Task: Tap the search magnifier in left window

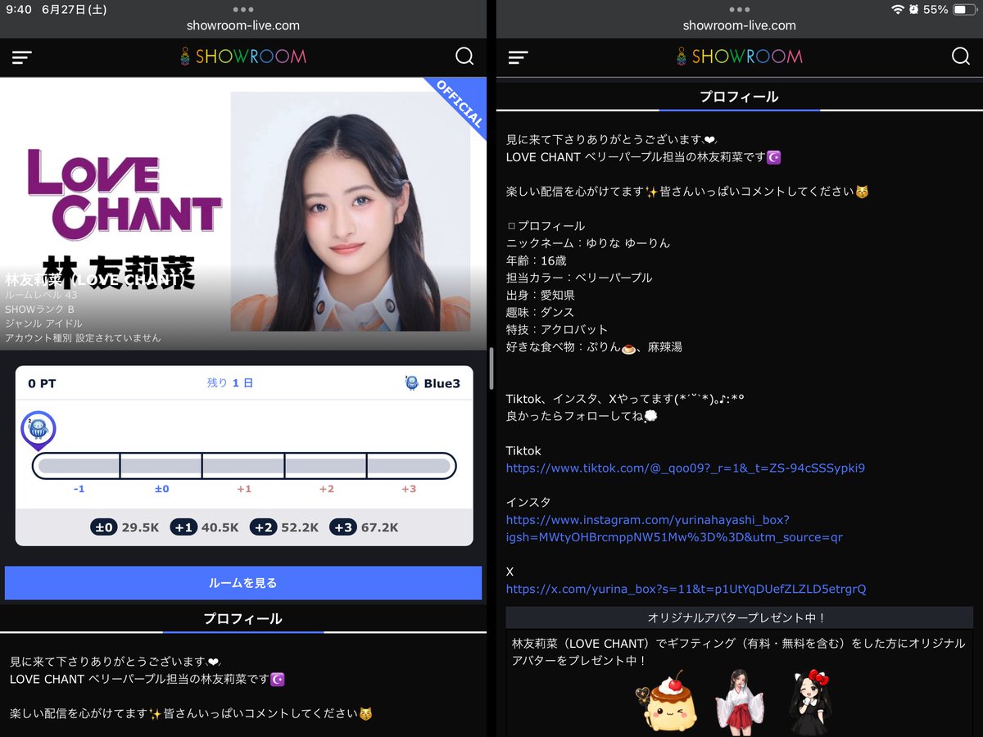Action: tap(464, 57)
